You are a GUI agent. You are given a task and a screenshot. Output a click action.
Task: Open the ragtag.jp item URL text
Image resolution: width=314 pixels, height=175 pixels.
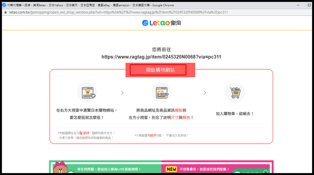click(161, 57)
